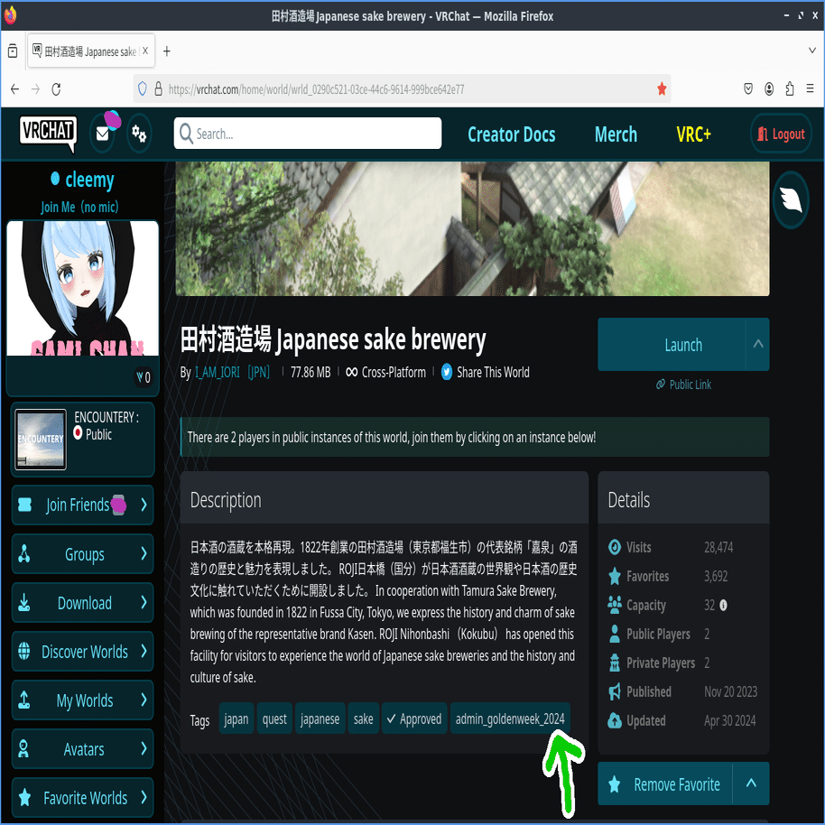
Task: Expand the Groups sidebar item
Action: pyautogui.click(x=144, y=553)
